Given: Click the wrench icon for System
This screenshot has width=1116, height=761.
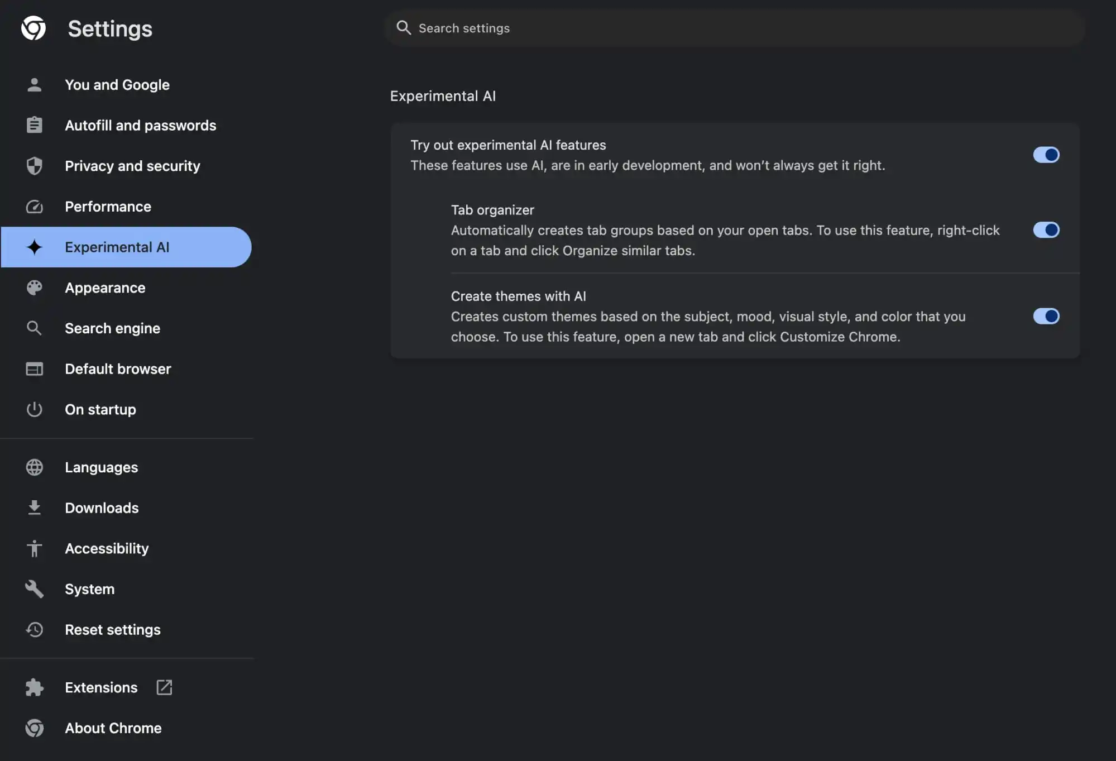Looking at the screenshot, I should coord(34,589).
